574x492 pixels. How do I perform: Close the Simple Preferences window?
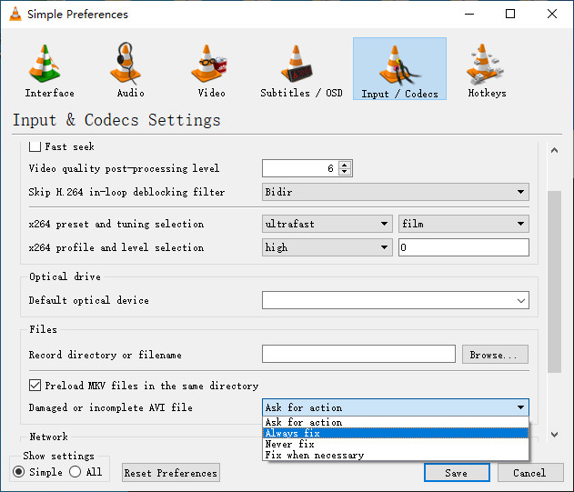click(551, 14)
